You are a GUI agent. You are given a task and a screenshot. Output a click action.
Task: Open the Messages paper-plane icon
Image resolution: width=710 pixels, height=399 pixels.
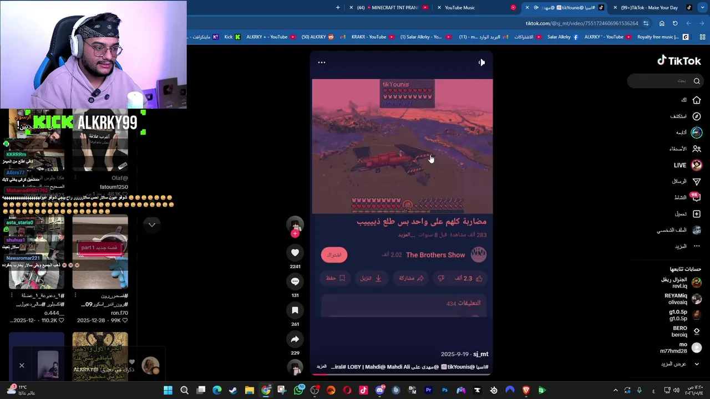tap(697, 181)
